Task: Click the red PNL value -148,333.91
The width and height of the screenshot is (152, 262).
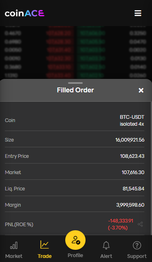Action: [121, 221]
